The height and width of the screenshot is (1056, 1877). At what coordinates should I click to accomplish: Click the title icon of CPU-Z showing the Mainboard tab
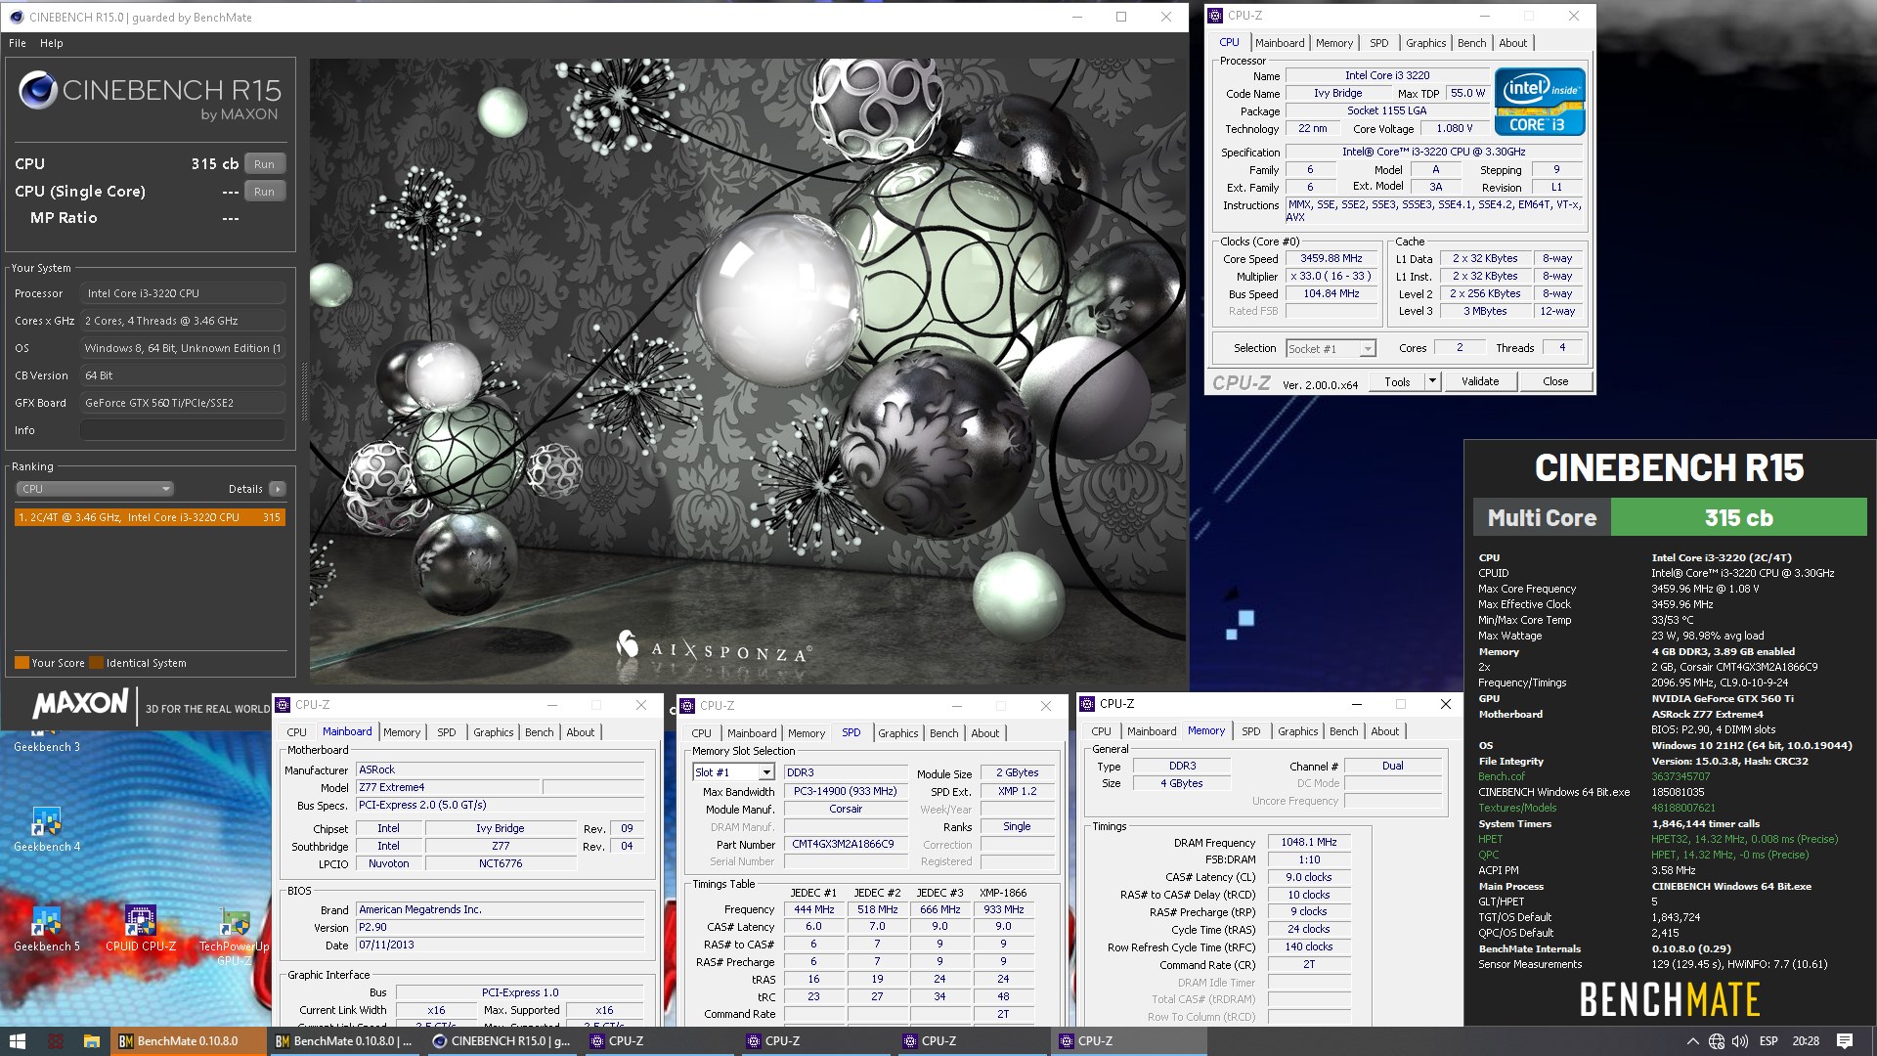point(283,705)
